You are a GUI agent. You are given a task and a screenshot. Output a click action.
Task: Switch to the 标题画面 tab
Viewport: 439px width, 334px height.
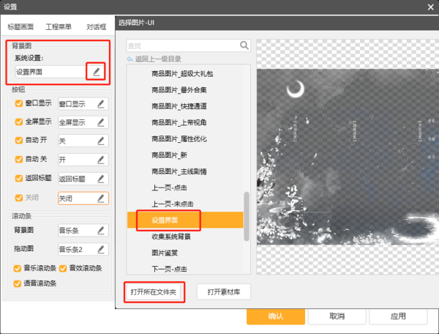(x=20, y=26)
